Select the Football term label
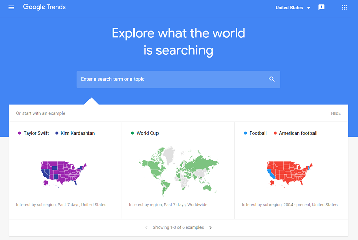 (258, 133)
